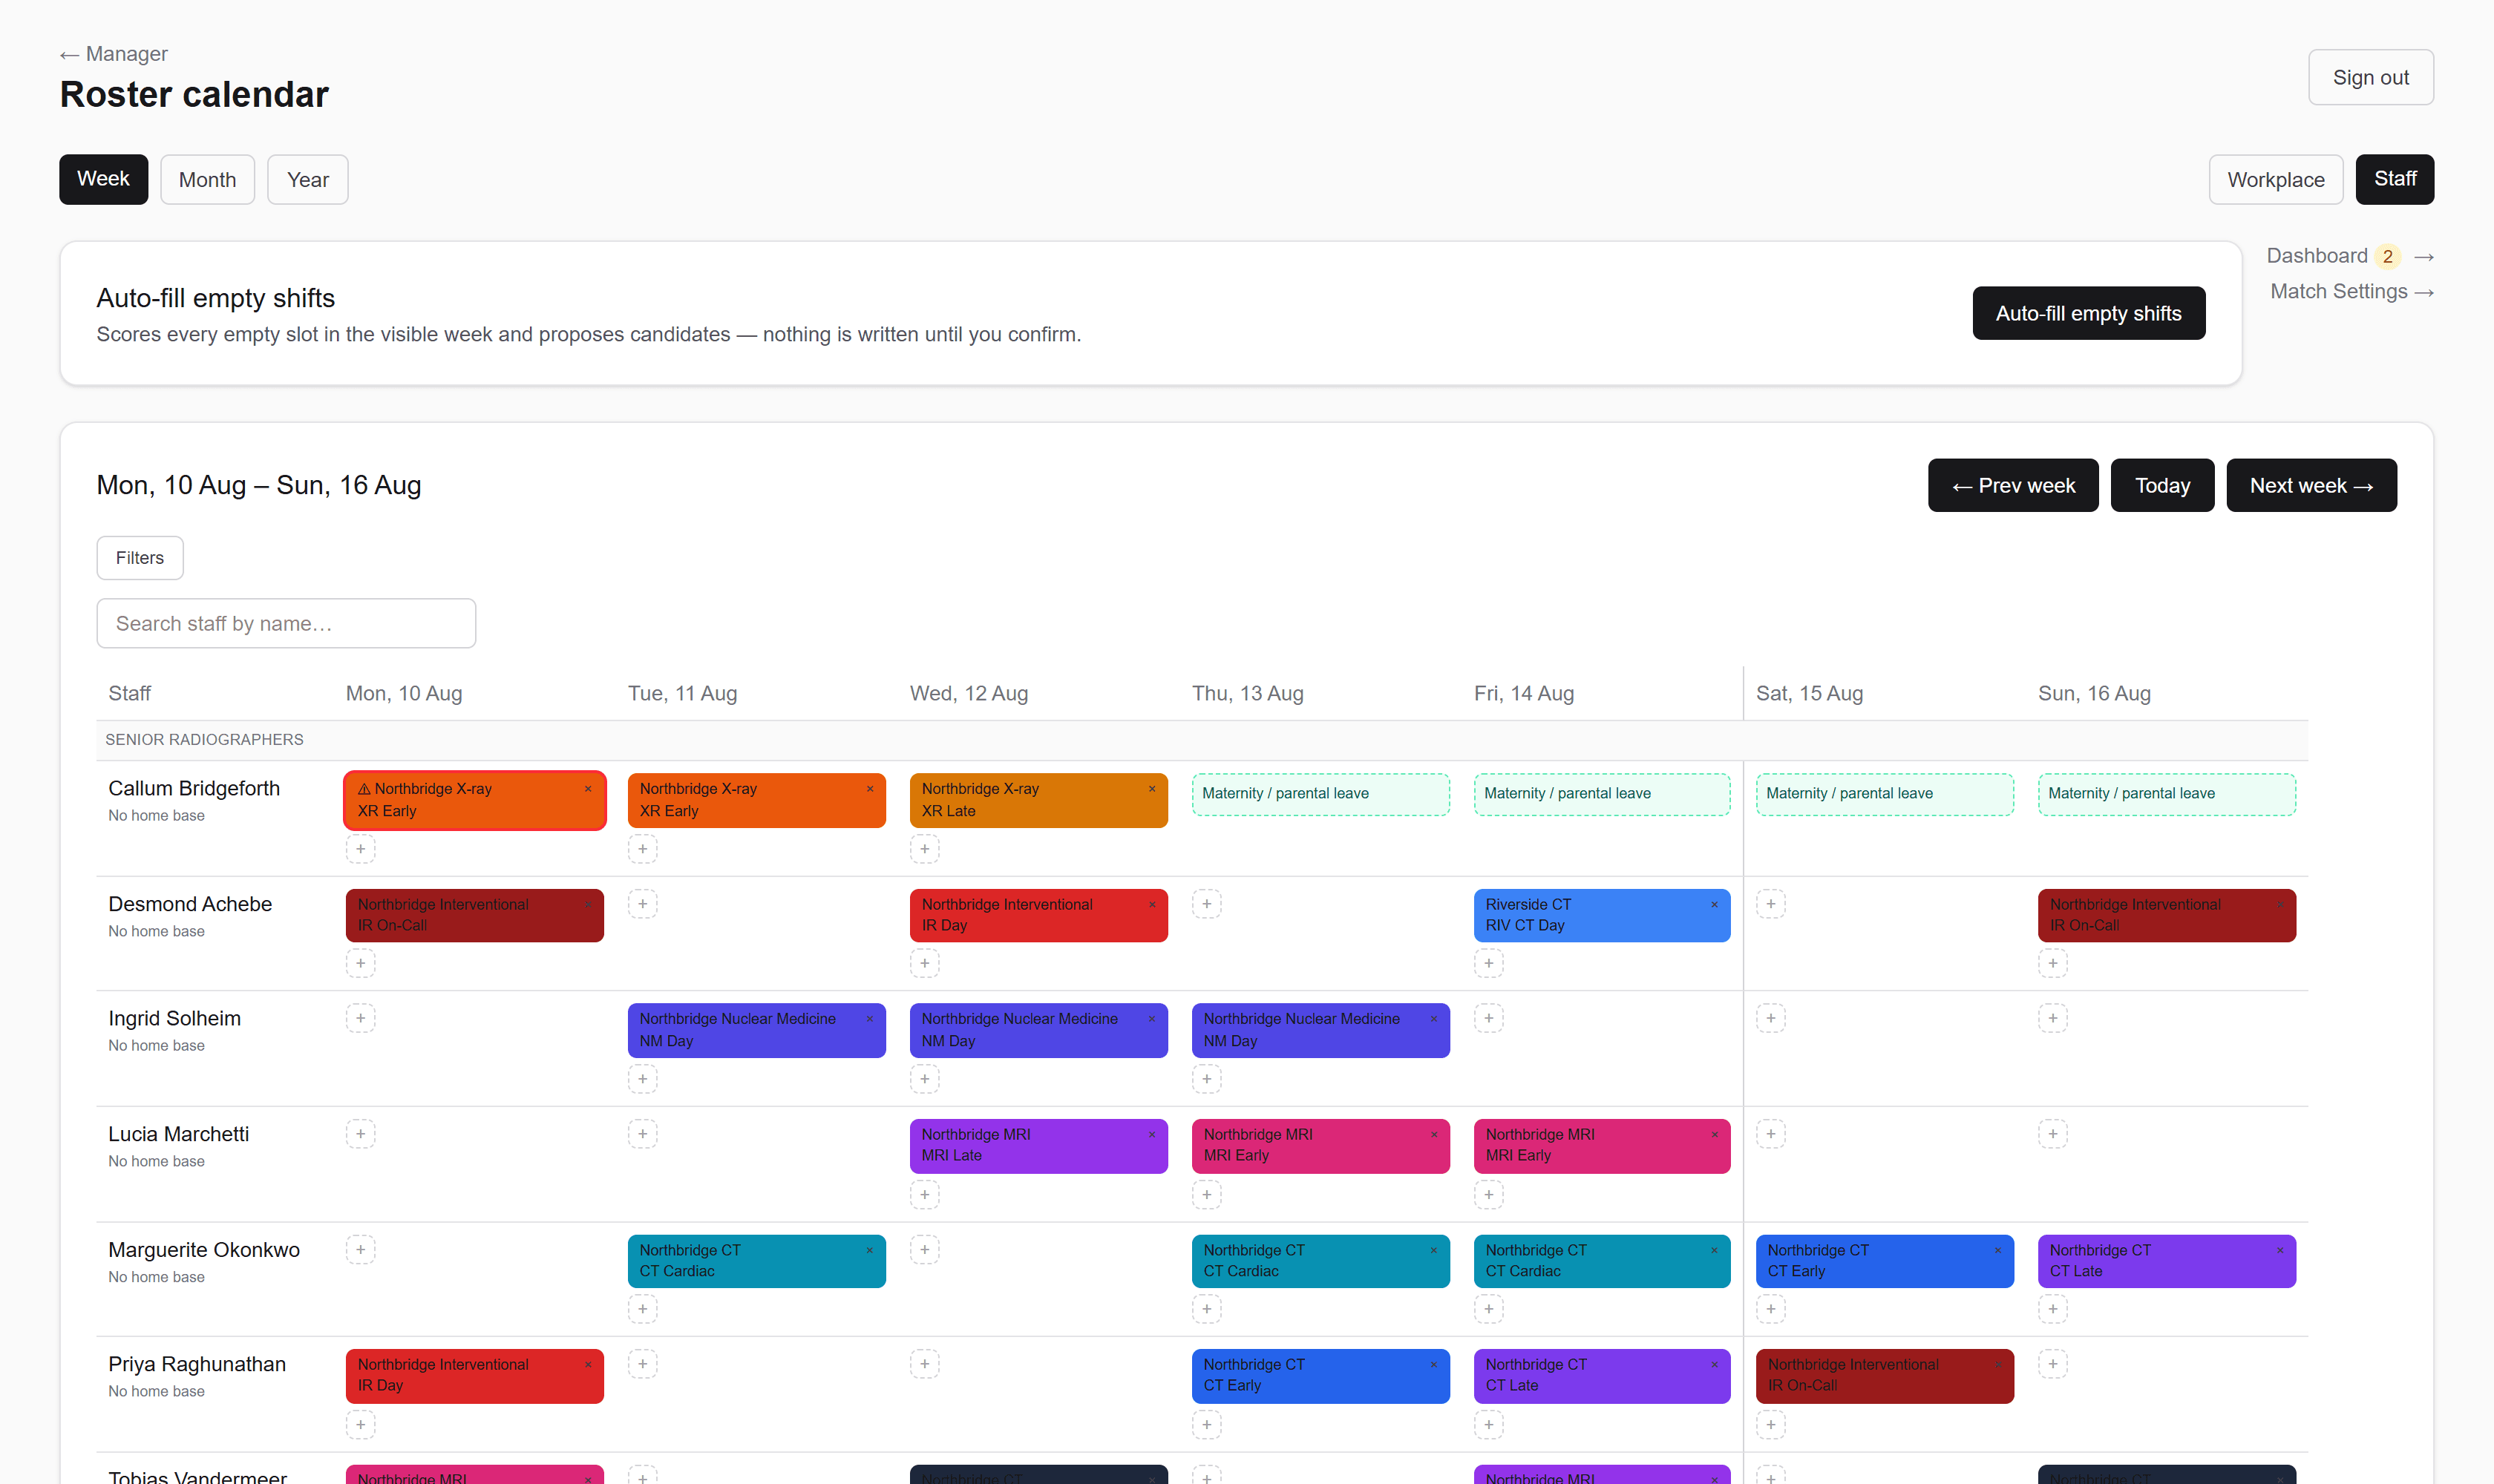
Task: Open Priya's Saturday IR On-Call shift card
Action: [1885, 1376]
